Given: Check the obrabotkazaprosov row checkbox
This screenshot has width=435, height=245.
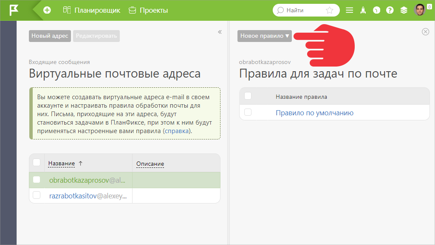Looking at the screenshot, I should click(37, 180).
